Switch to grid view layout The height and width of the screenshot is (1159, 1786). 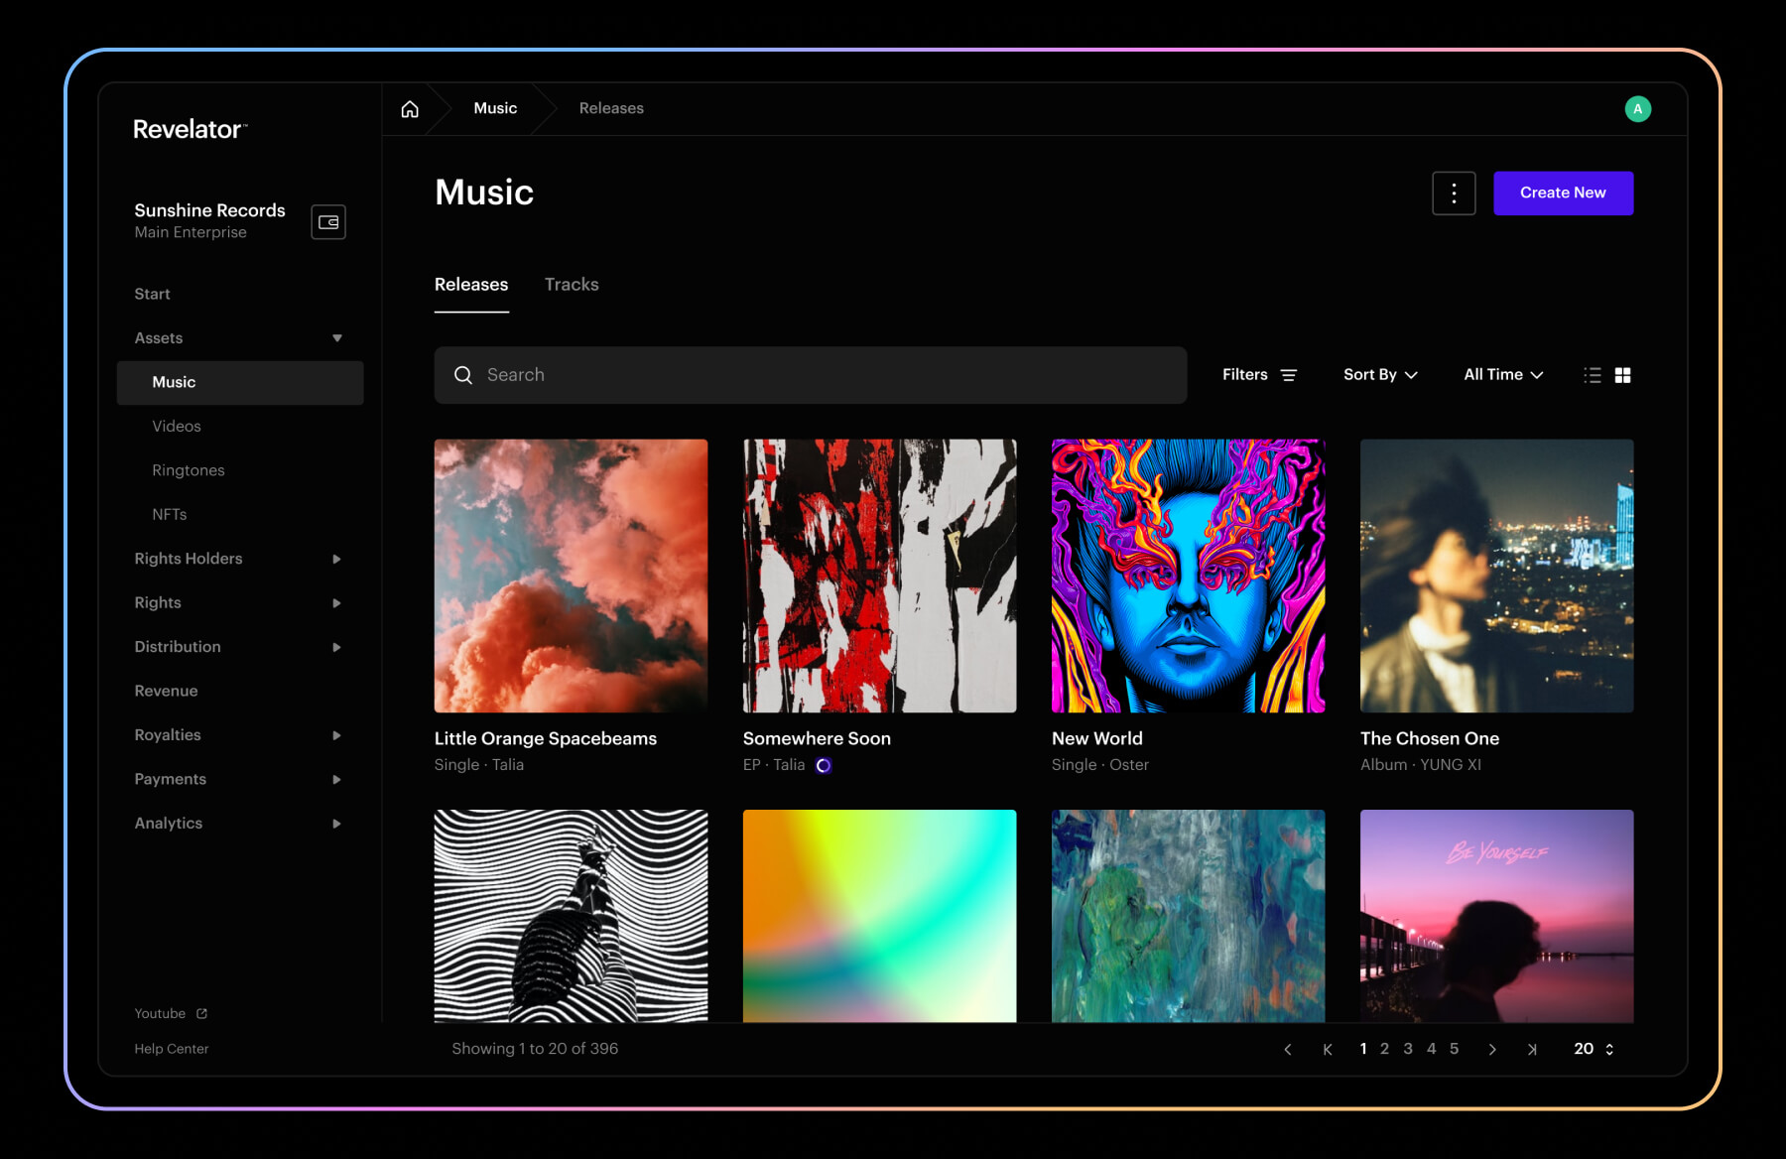coord(1623,375)
